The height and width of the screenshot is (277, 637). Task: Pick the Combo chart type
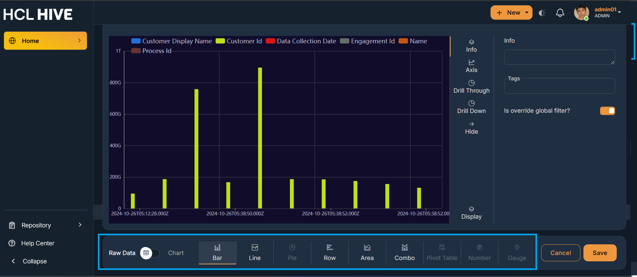pos(405,253)
